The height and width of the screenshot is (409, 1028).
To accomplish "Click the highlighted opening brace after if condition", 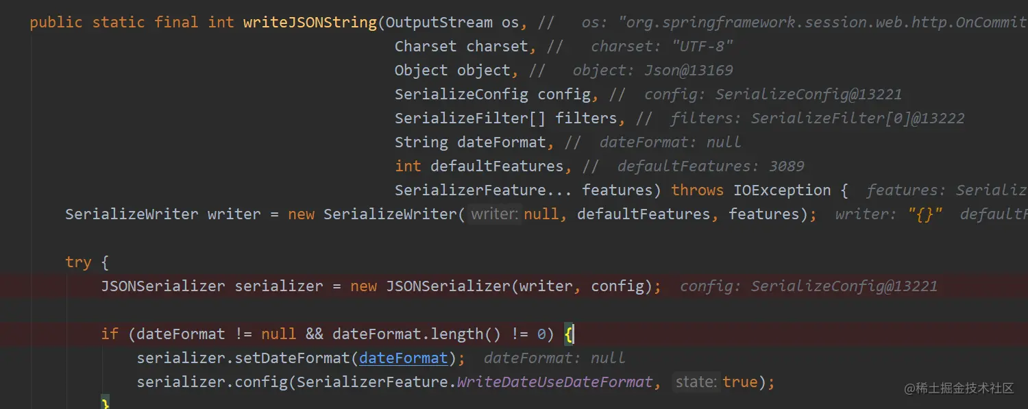I will 569,334.
